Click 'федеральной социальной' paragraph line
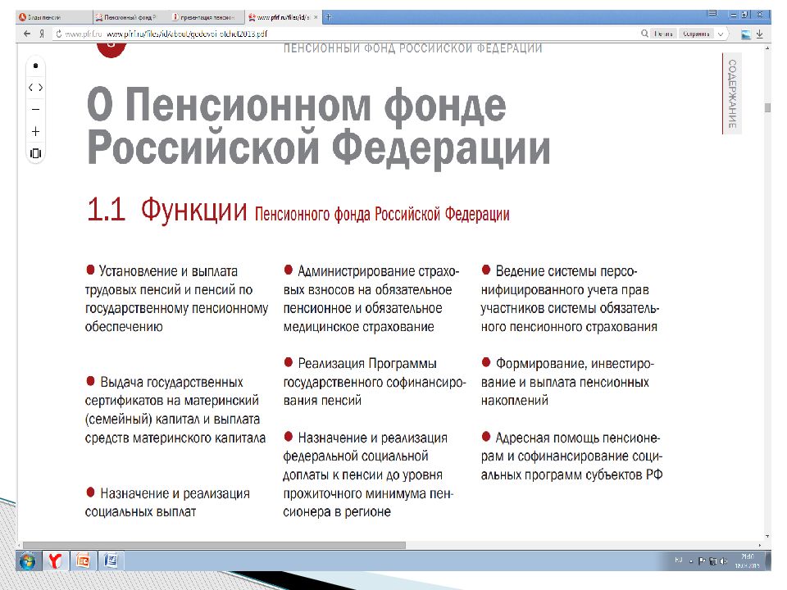The image size is (787, 590). click(x=355, y=456)
